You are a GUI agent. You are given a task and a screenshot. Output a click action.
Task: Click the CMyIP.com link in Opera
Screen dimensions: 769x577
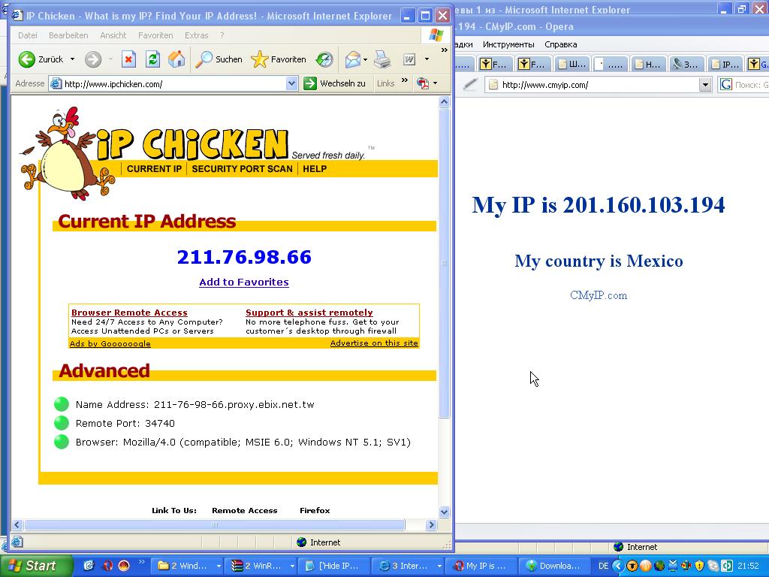(599, 295)
